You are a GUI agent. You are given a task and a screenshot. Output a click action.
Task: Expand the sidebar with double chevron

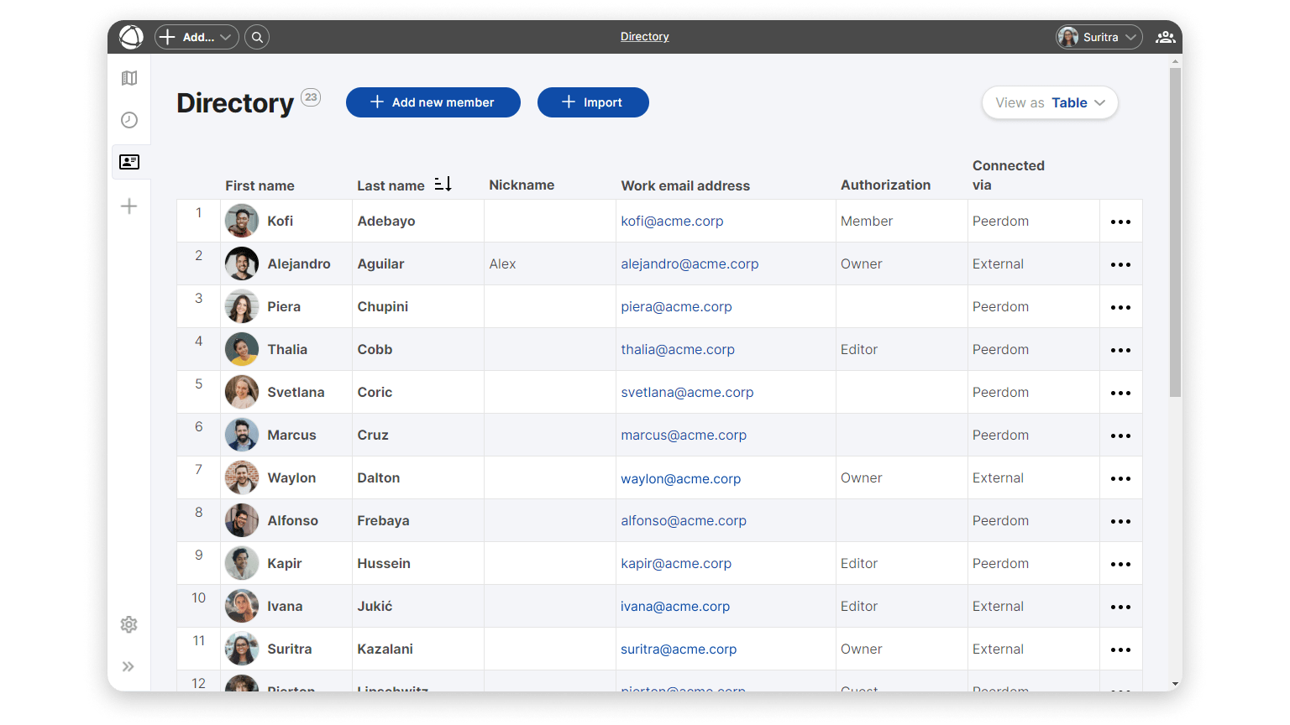(x=128, y=667)
